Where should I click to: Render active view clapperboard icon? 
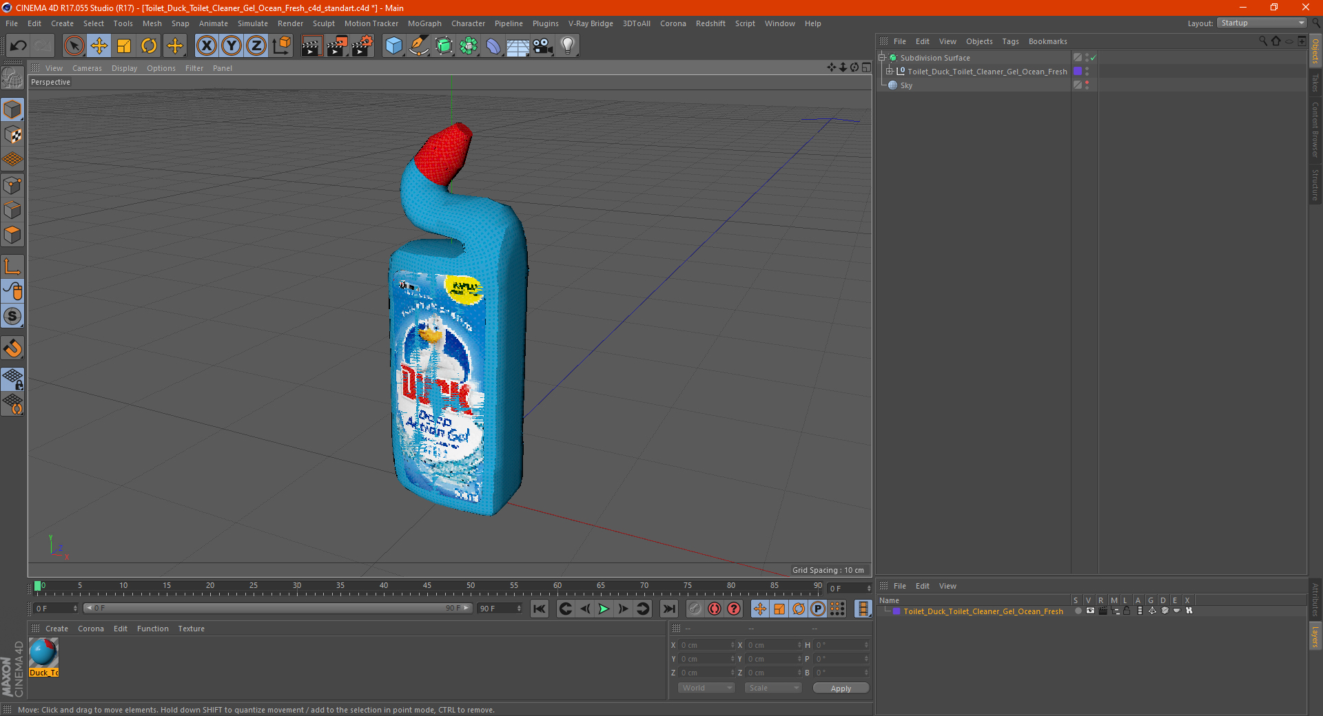(311, 46)
